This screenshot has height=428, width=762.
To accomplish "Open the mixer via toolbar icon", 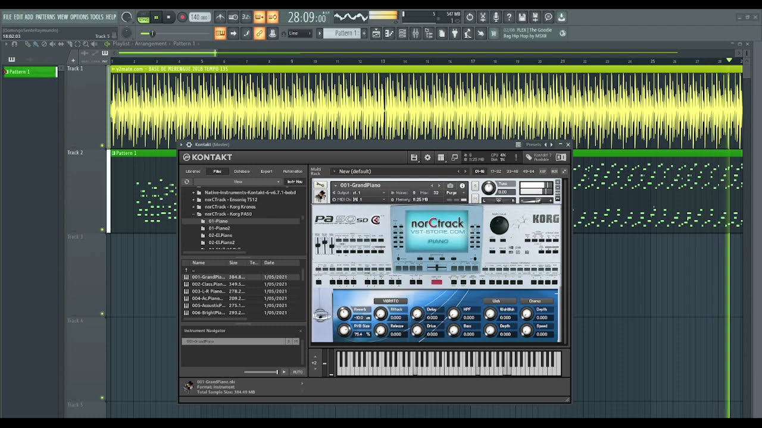I will (x=416, y=33).
